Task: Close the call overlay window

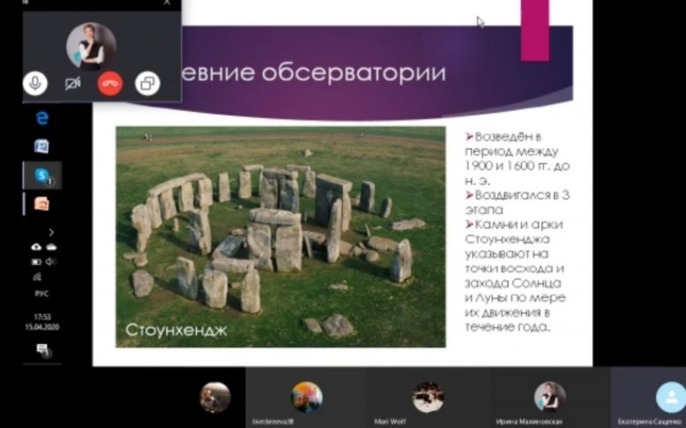Action: point(167,3)
